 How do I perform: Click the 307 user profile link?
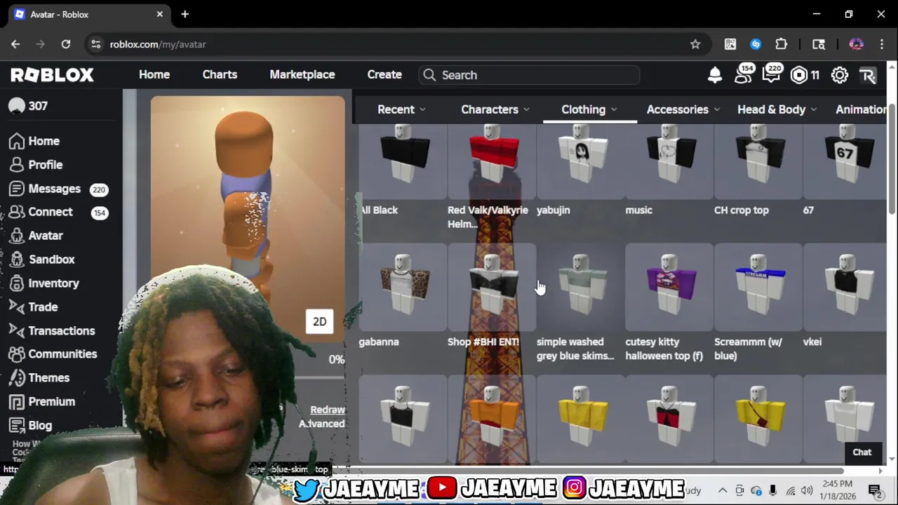tap(28, 106)
